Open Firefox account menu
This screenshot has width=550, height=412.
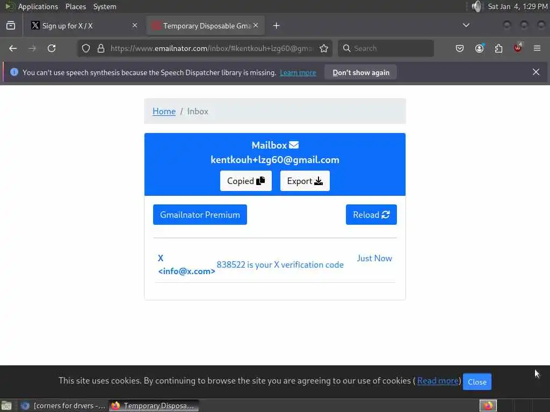click(479, 48)
